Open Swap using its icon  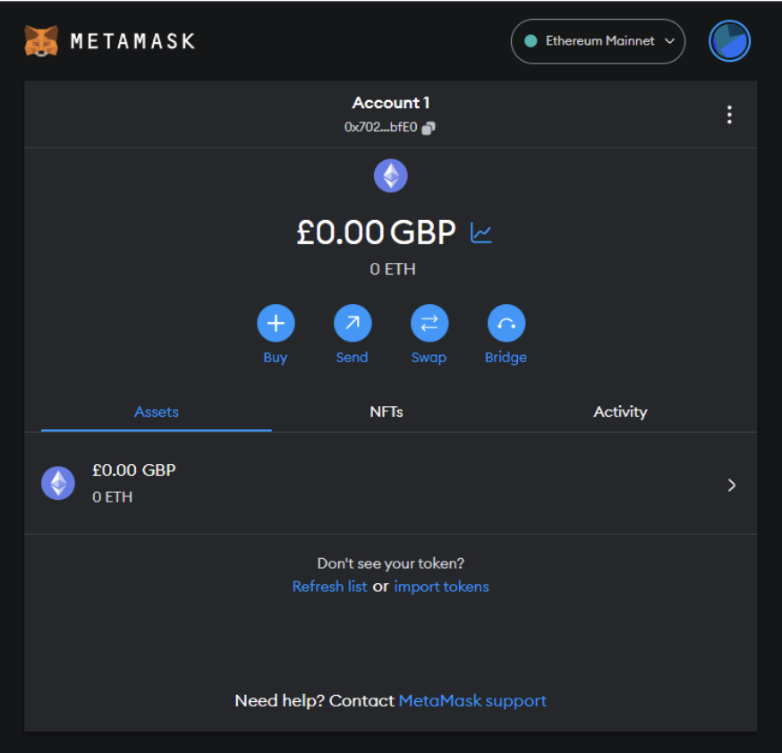click(x=429, y=323)
